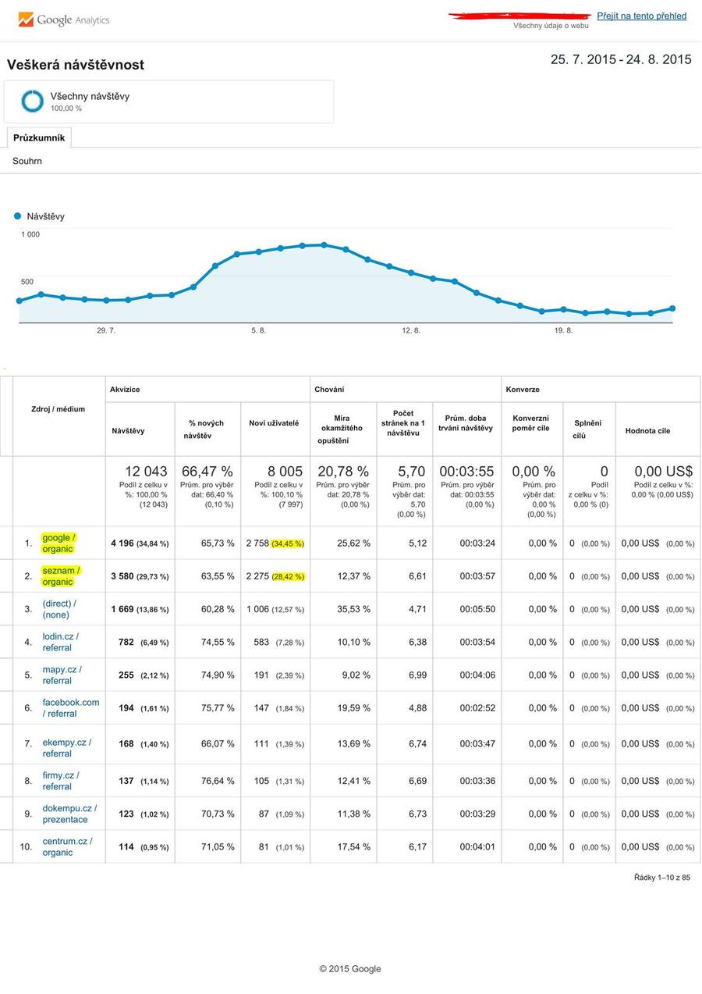Open the ekempy.cz / referral source link
The height and width of the screenshot is (994, 702).
(66, 748)
